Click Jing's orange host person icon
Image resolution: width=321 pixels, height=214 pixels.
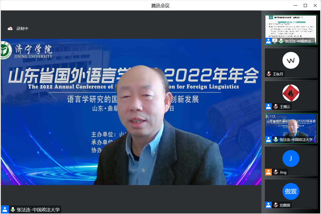(268, 172)
